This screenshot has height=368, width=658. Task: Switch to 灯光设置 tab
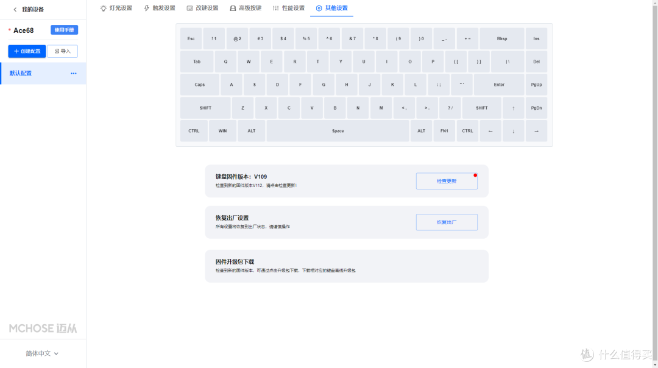(x=116, y=8)
